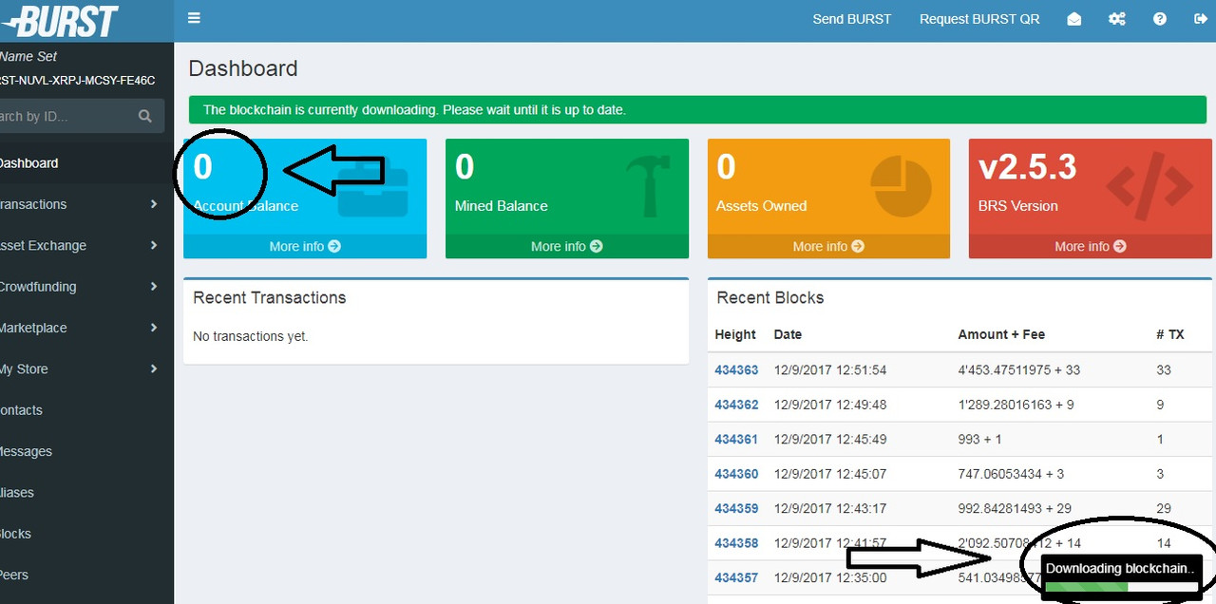1216x604 pixels.
Task: Open Blocks in the sidebar
Action: [86, 534]
